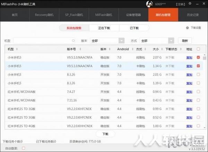Sort by 方式 column arrows
Image resolution: width=208 pixels, height=152 pixels.
point(145,49)
